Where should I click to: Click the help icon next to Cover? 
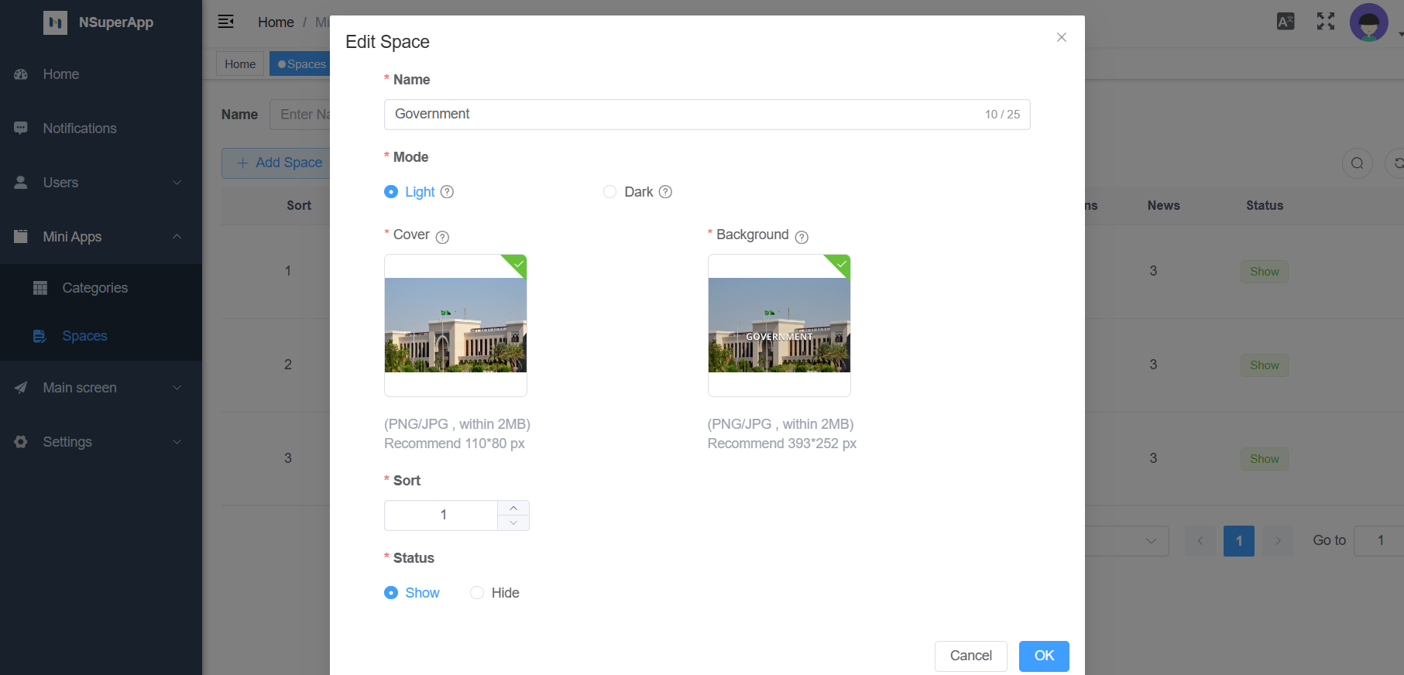[442, 237]
